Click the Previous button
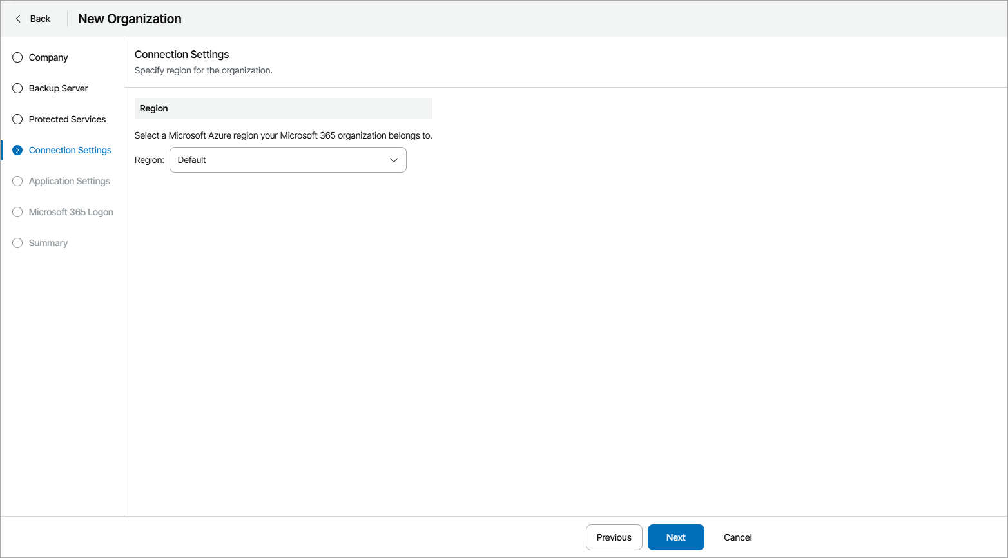 point(614,537)
